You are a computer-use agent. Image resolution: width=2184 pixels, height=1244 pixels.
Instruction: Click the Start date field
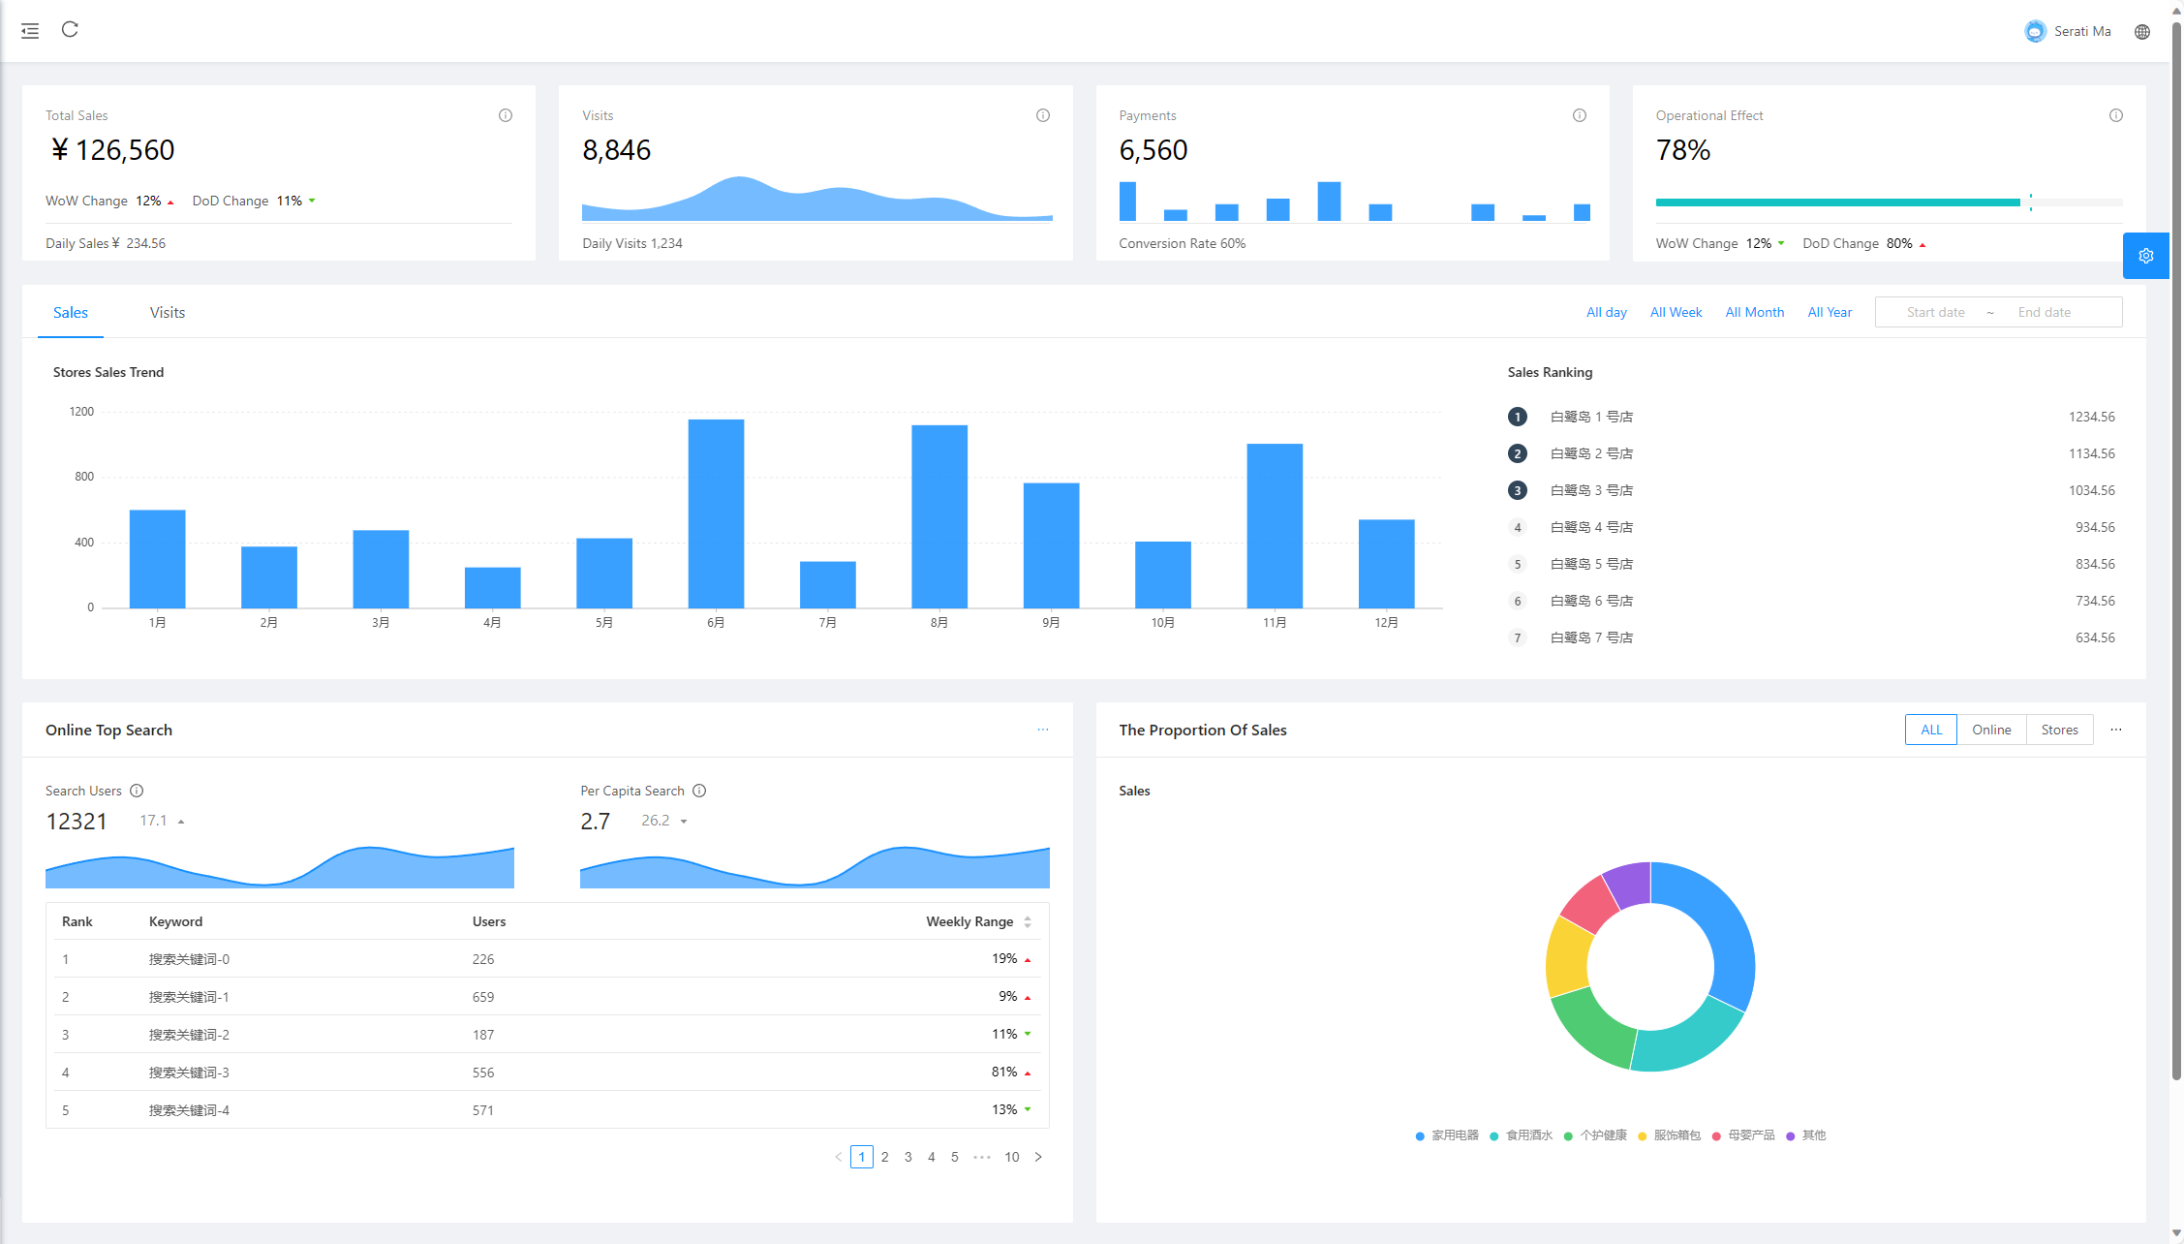[x=1936, y=312]
